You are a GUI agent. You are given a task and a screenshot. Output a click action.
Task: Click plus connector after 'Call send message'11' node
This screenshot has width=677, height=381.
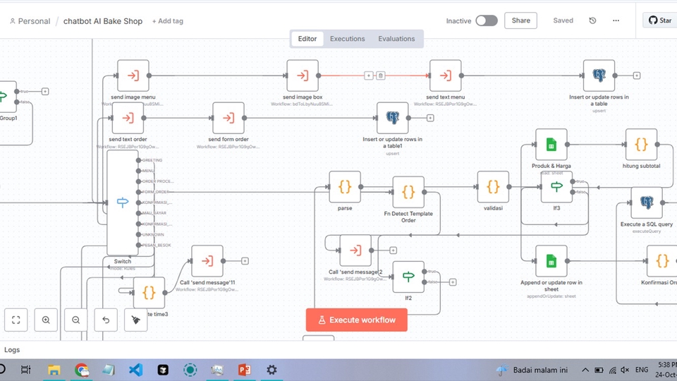coord(245,260)
